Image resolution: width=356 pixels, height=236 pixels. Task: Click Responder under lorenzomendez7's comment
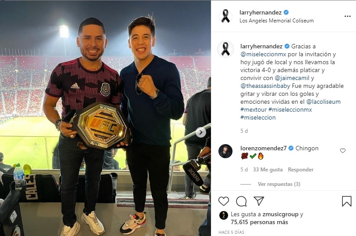pos(301,170)
